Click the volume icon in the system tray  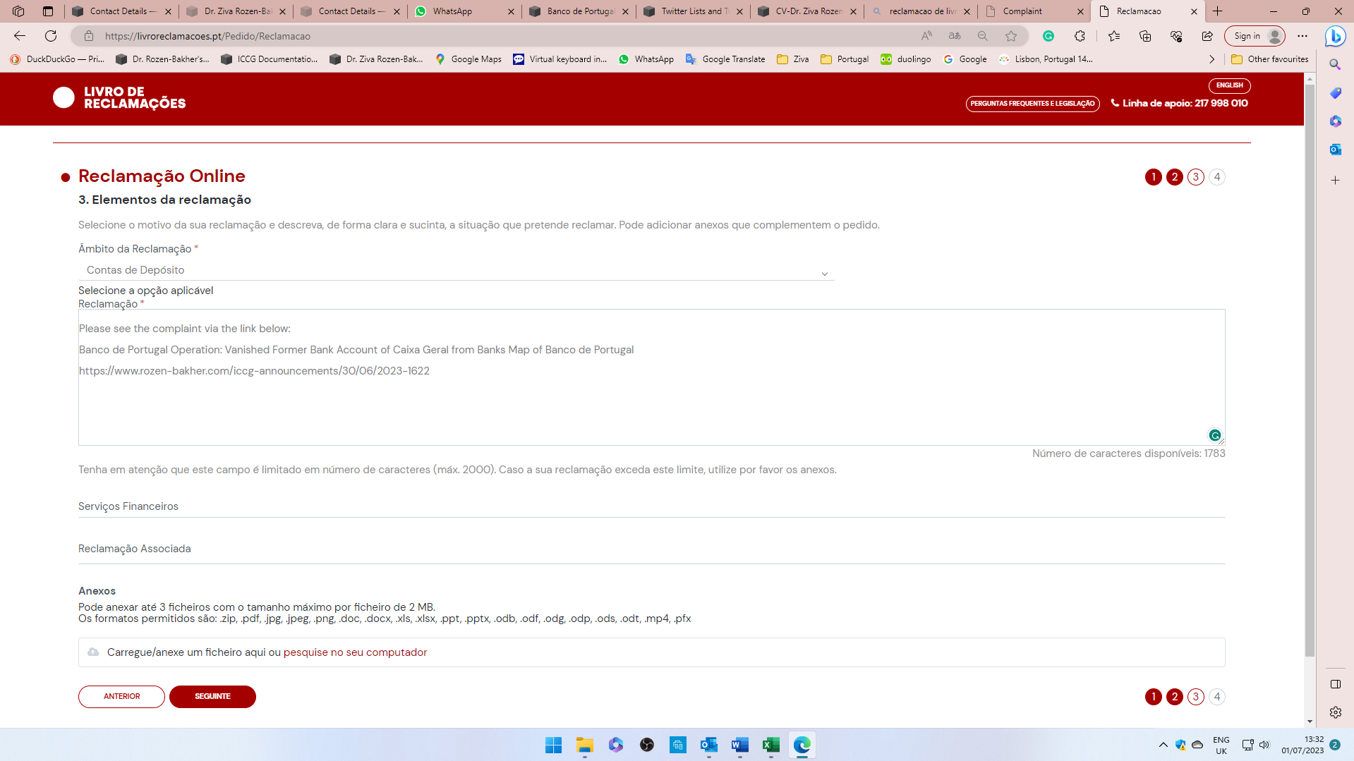(x=1264, y=745)
